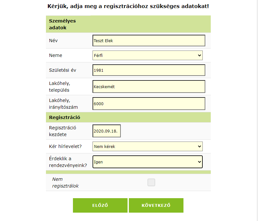Open the Neme dropdown showing Férfi

pyautogui.click(x=147, y=55)
